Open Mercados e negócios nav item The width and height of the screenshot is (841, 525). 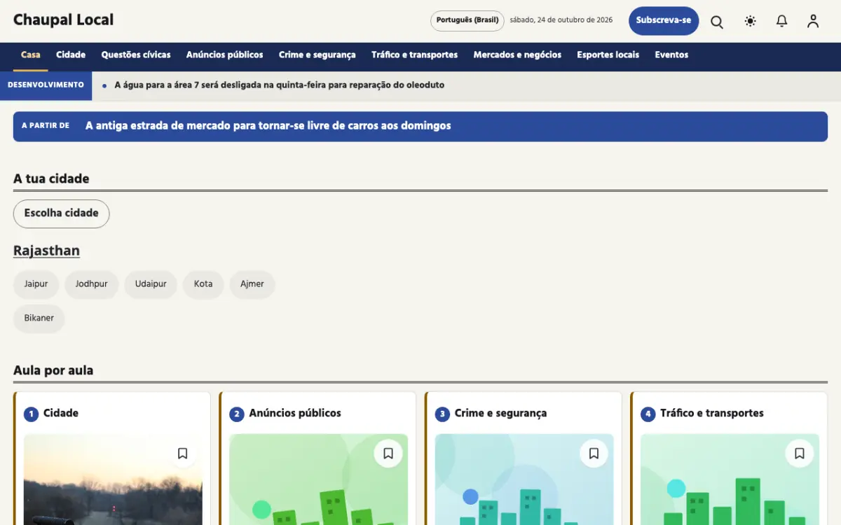click(x=517, y=55)
